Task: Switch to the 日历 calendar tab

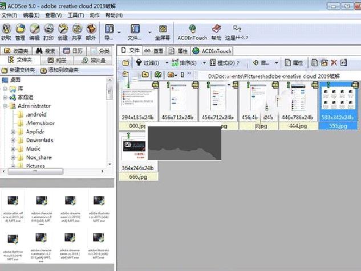Action: [x=72, y=51]
